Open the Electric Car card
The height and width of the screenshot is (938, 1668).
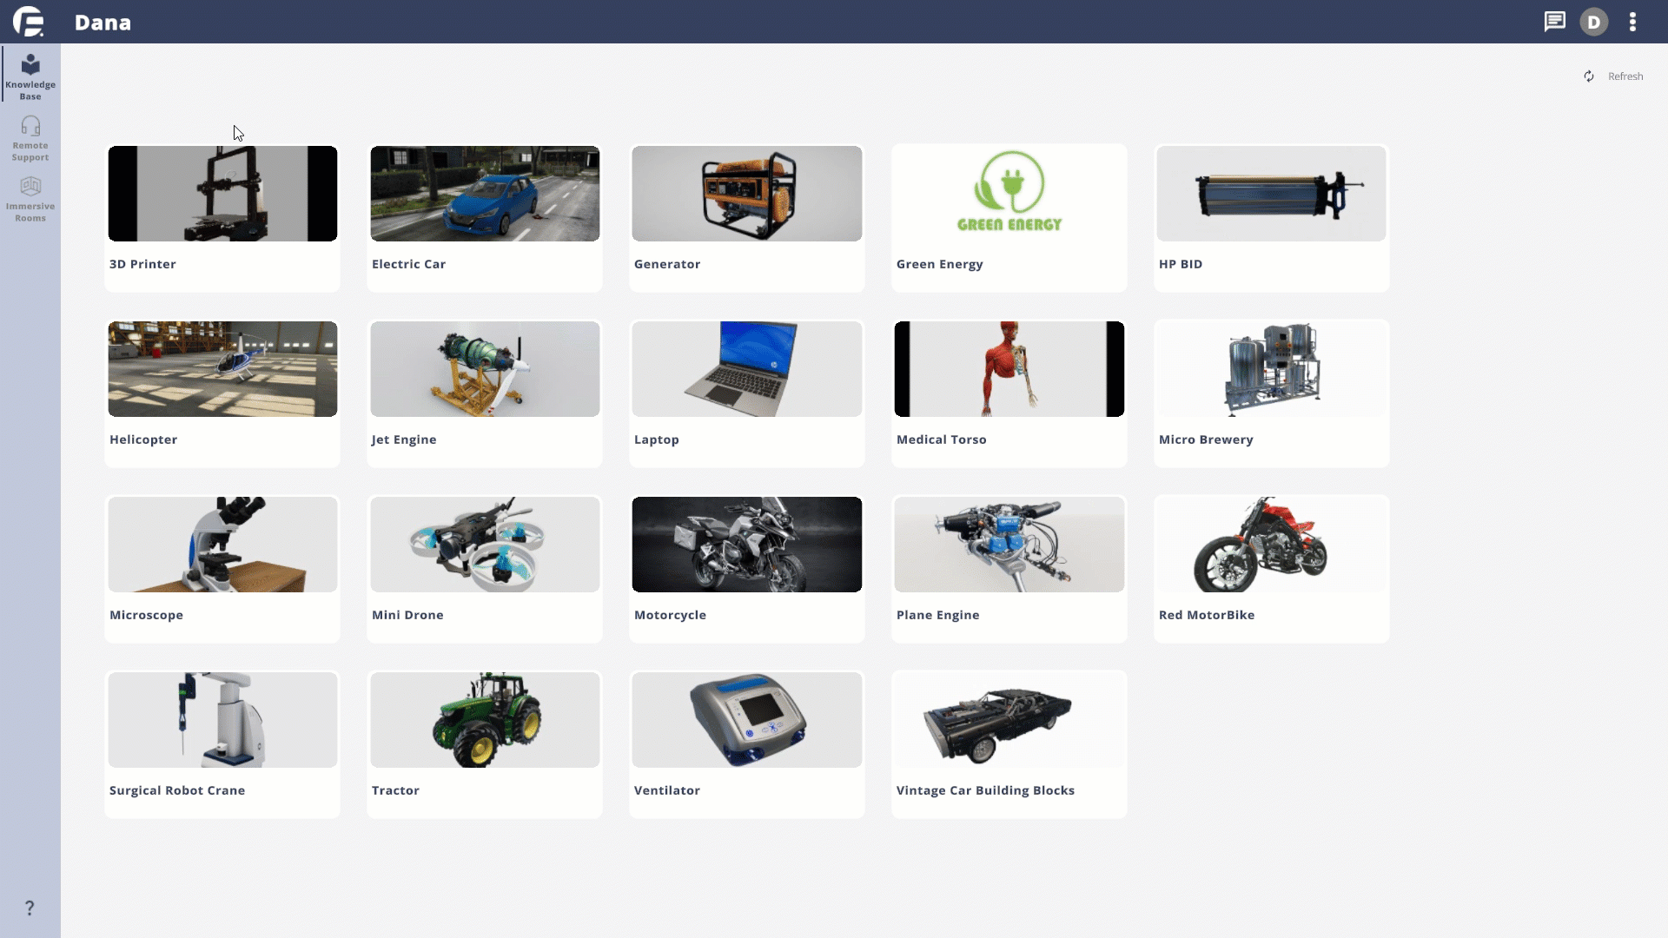[485, 217]
